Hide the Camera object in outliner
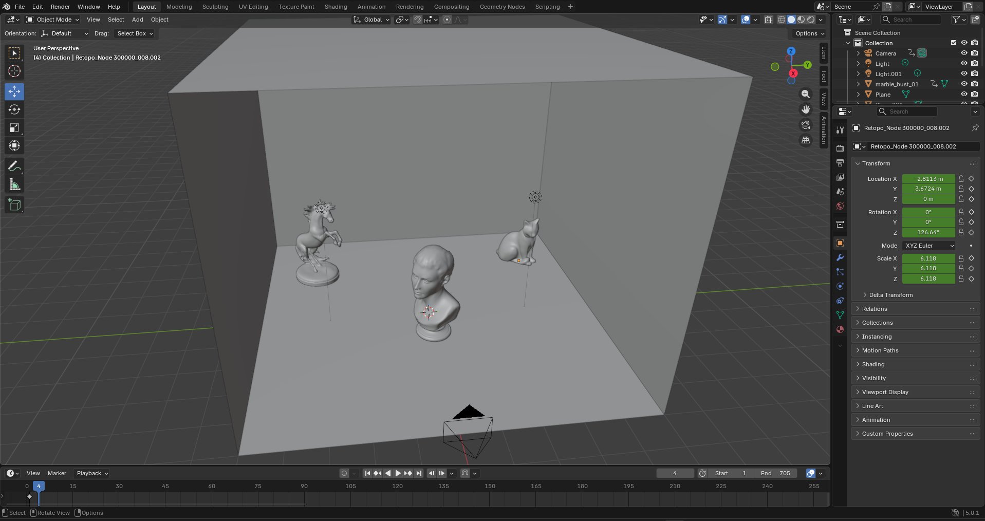The height and width of the screenshot is (521, 985). pyautogui.click(x=964, y=53)
